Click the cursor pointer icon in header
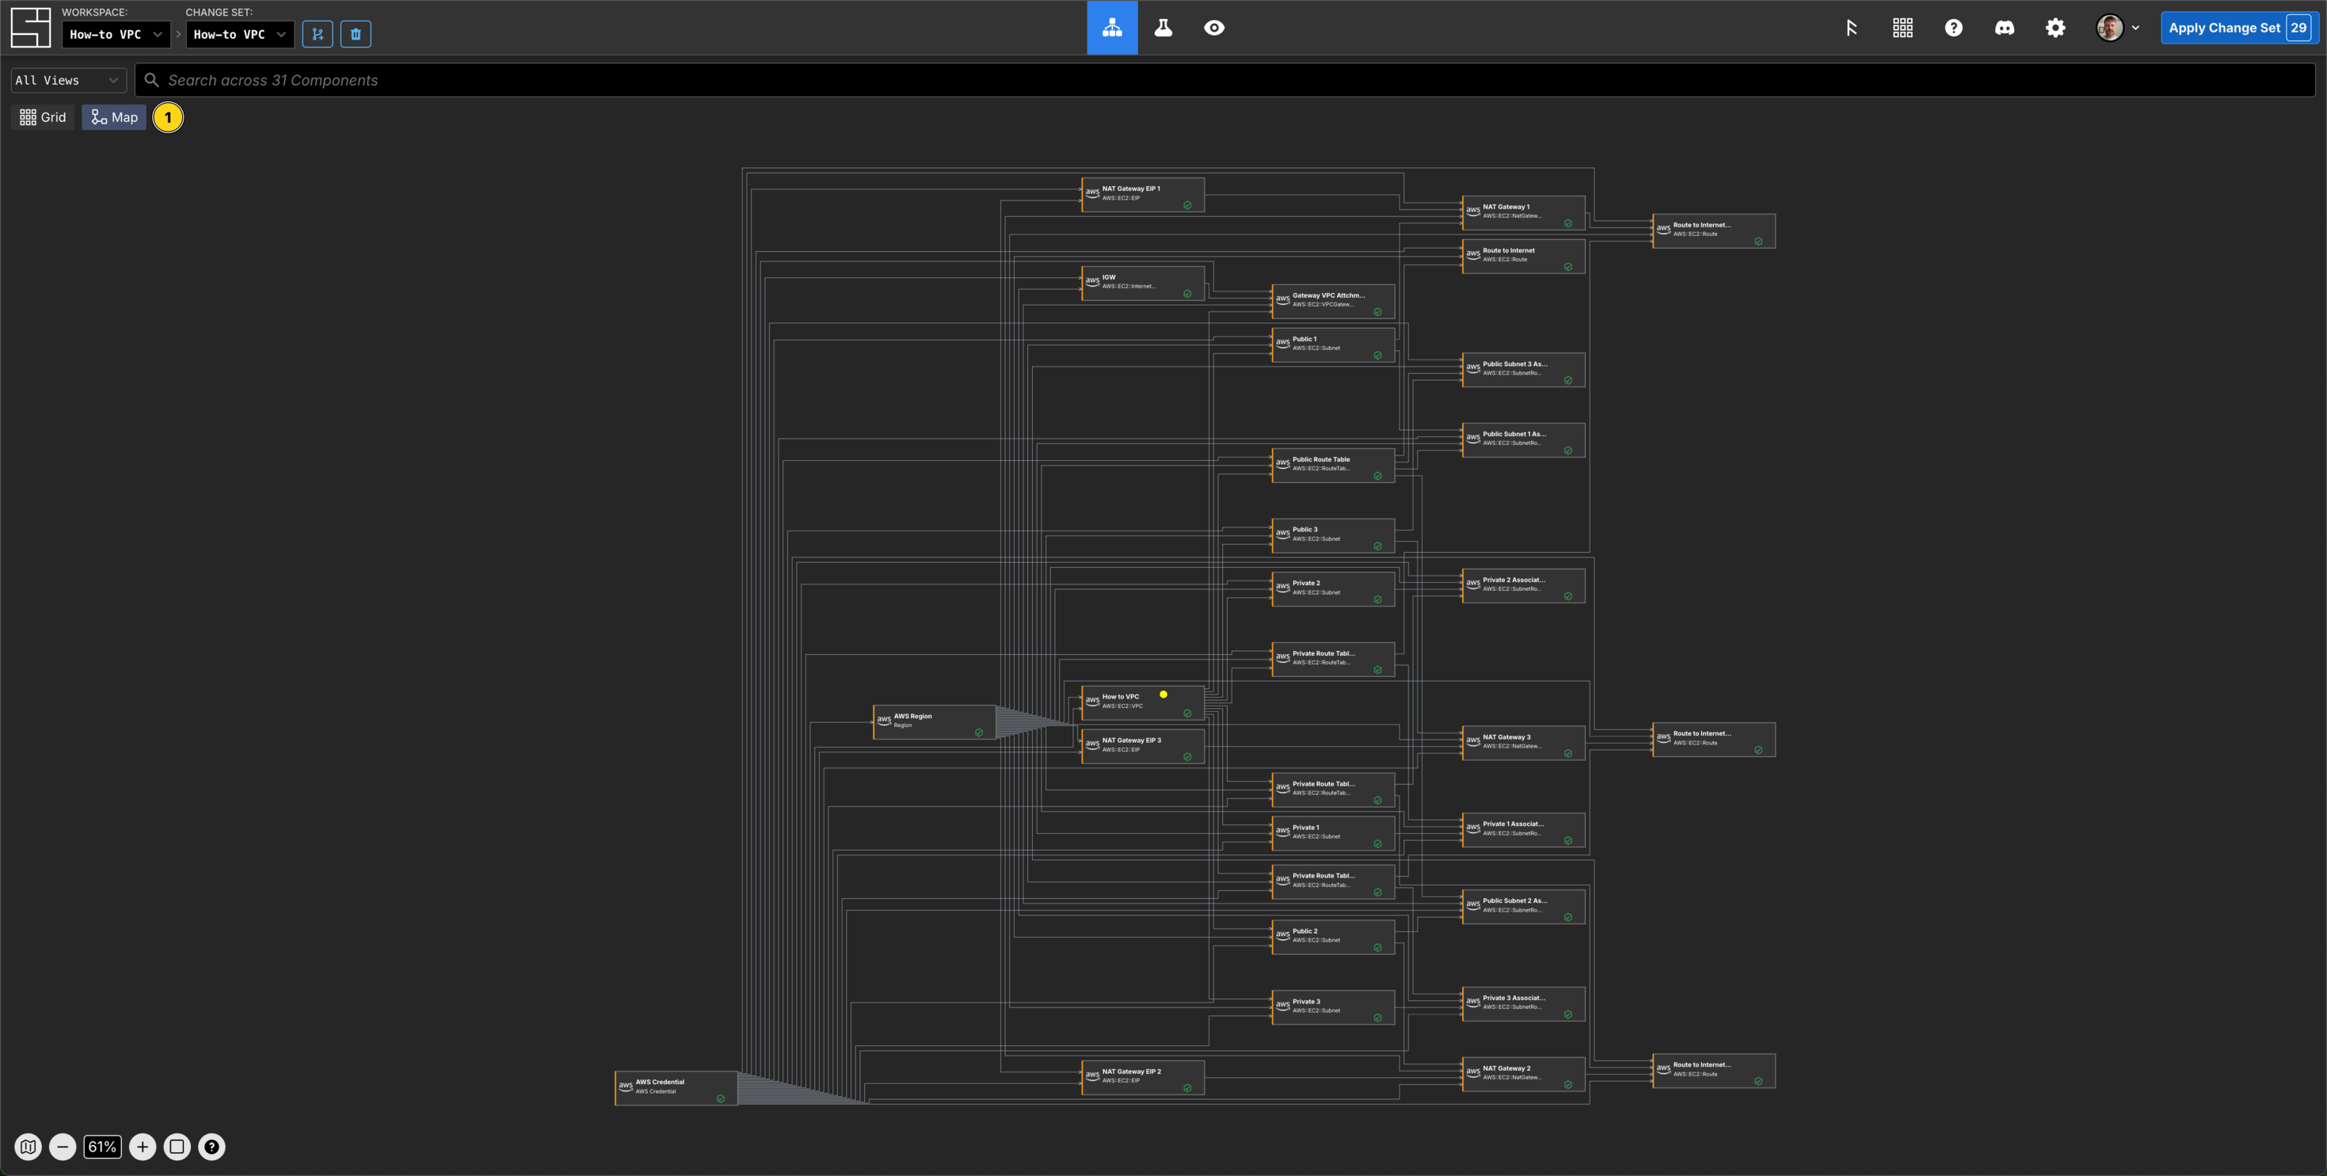Image resolution: width=2327 pixels, height=1176 pixels. click(x=1851, y=28)
